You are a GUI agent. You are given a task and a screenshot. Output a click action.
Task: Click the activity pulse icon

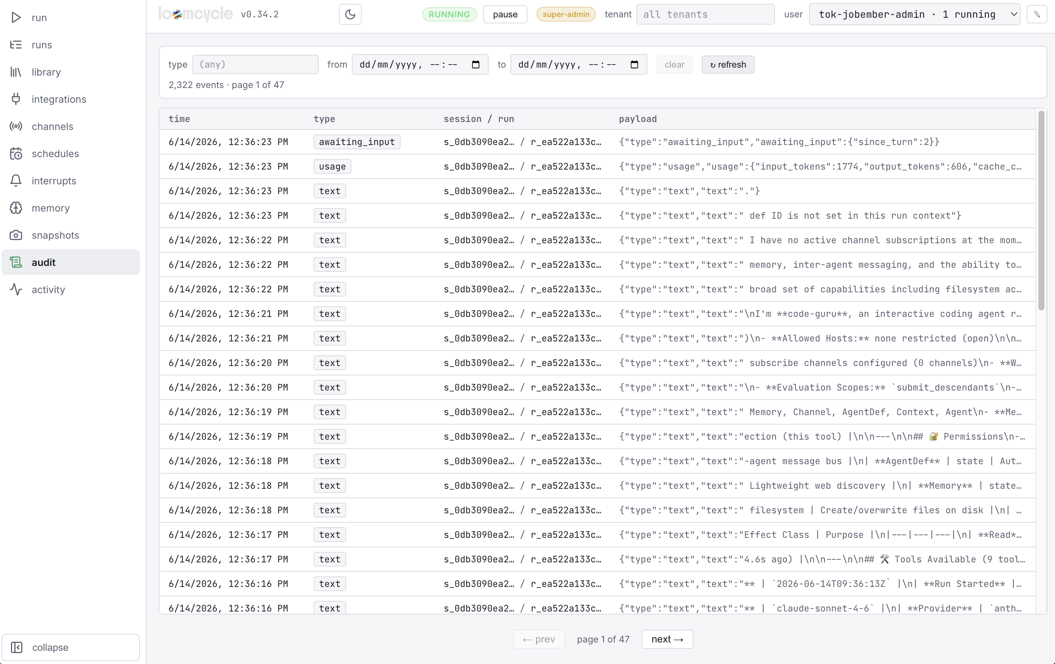pyautogui.click(x=16, y=289)
